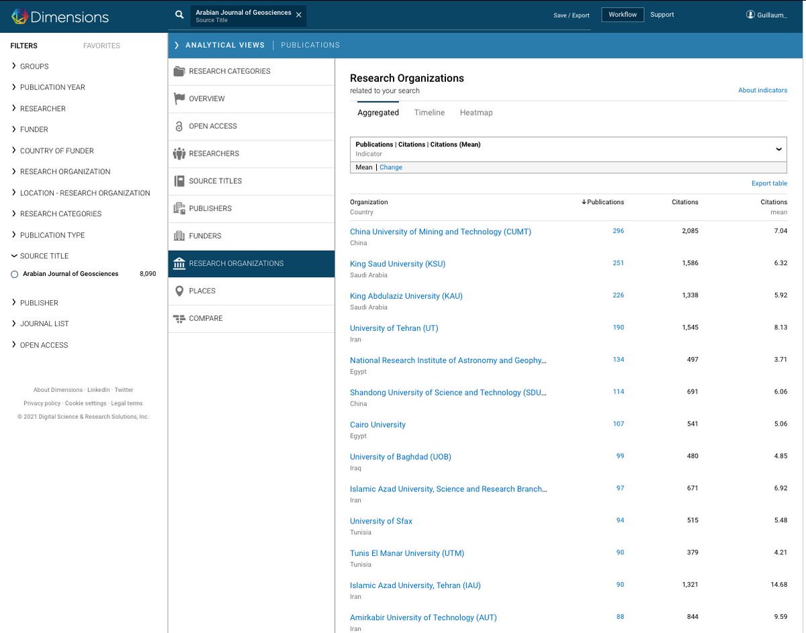Open China University of Mining and Technology
The image size is (806, 633).
click(441, 232)
